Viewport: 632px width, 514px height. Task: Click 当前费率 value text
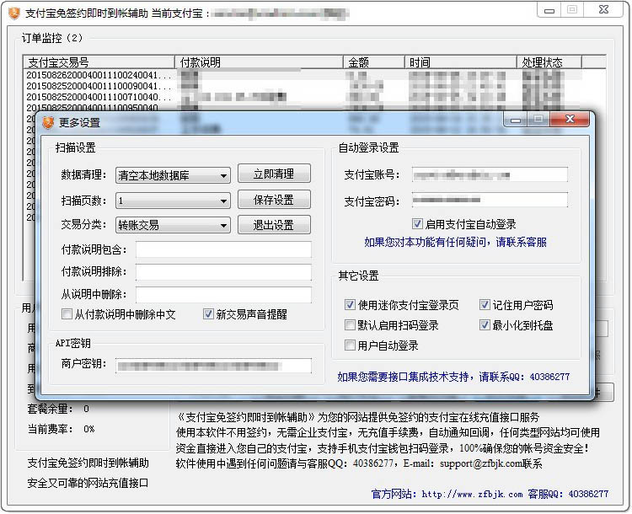[x=88, y=429]
